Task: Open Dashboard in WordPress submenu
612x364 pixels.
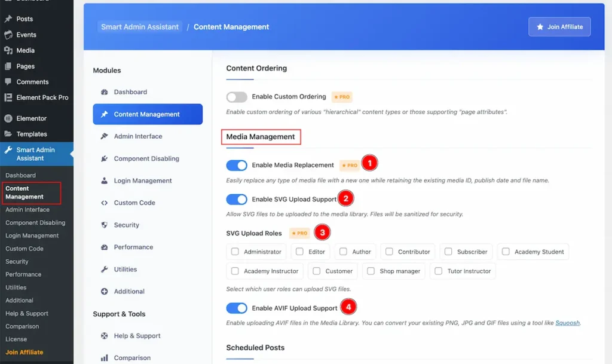Action: [x=20, y=176]
